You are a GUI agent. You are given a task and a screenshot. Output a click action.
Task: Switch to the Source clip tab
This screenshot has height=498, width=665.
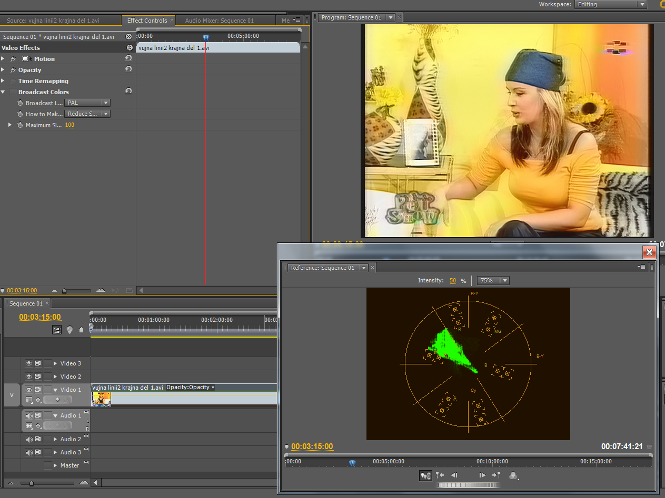53,21
